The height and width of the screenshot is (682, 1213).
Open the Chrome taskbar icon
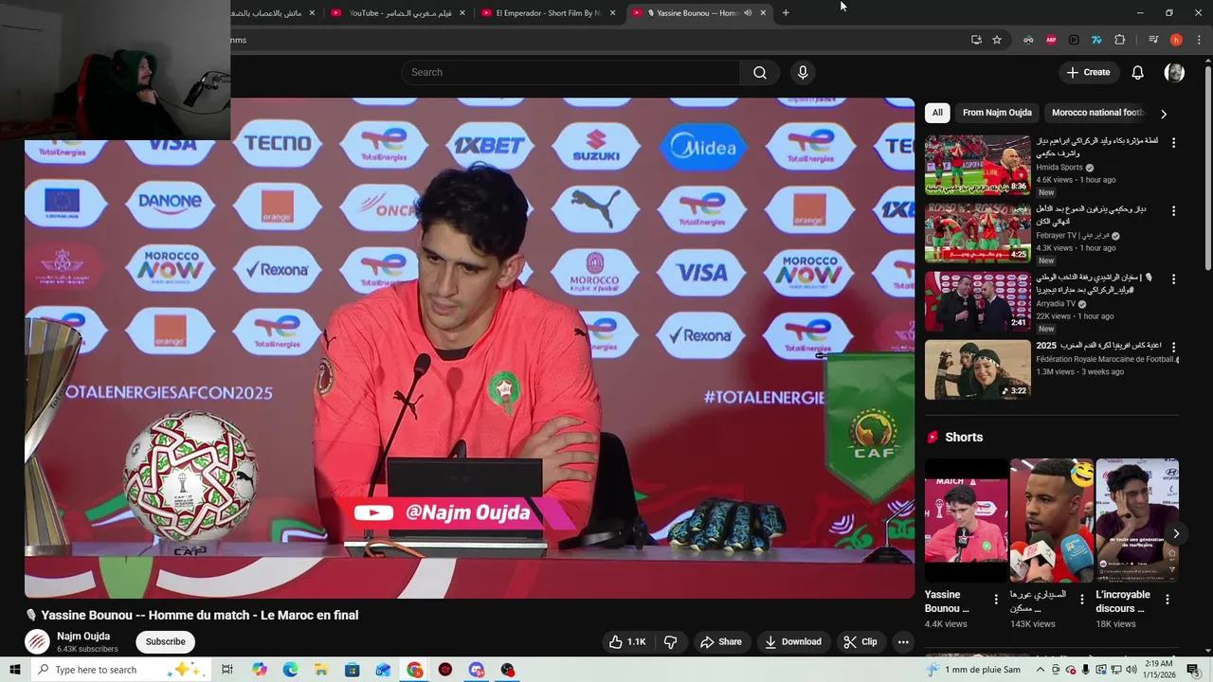tap(415, 670)
